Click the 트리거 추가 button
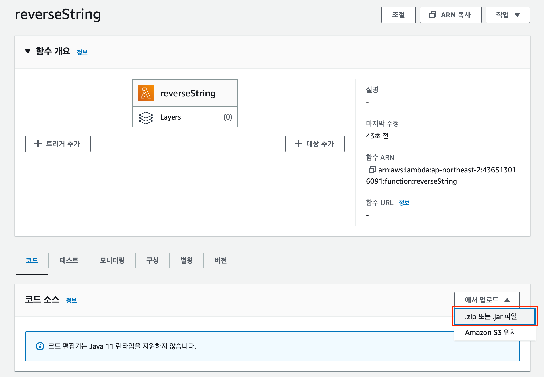544x377 pixels. click(x=58, y=144)
